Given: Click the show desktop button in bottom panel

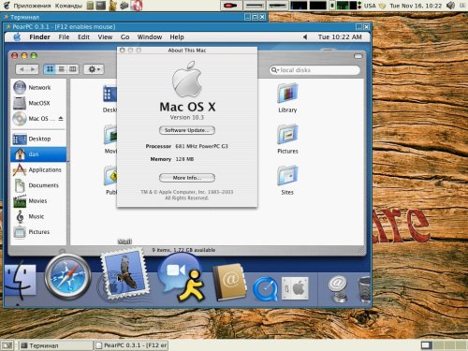Looking at the screenshot, I should [x=7, y=345].
